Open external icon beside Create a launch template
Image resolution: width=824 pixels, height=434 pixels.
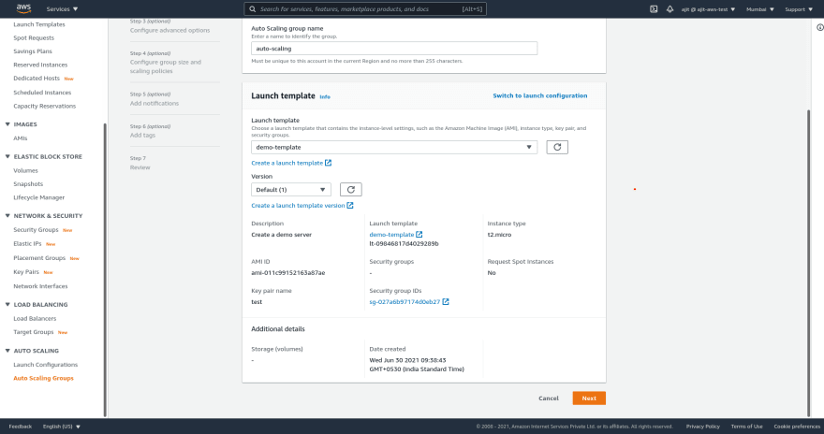click(x=328, y=163)
